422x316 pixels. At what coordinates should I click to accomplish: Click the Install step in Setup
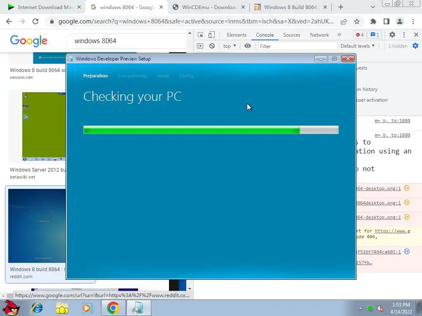click(163, 76)
